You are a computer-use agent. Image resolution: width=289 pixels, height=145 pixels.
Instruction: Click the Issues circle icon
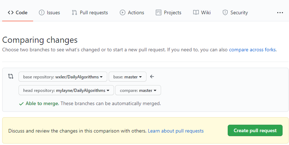click(42, 12)
